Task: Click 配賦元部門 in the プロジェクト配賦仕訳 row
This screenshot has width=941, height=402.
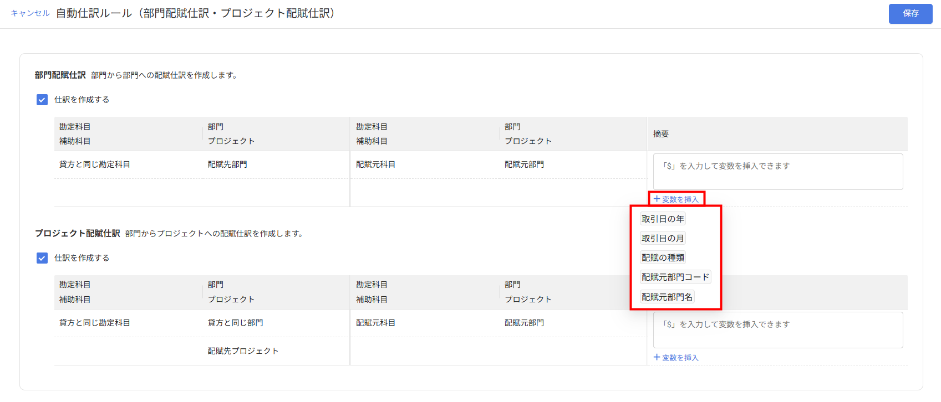Action: 524,323
